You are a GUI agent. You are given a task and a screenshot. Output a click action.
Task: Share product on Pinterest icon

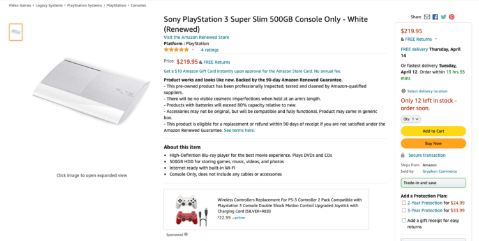[x=452, y=17]
